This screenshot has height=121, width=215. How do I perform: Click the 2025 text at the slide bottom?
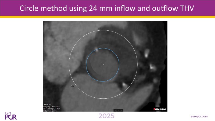pos(106,116)
